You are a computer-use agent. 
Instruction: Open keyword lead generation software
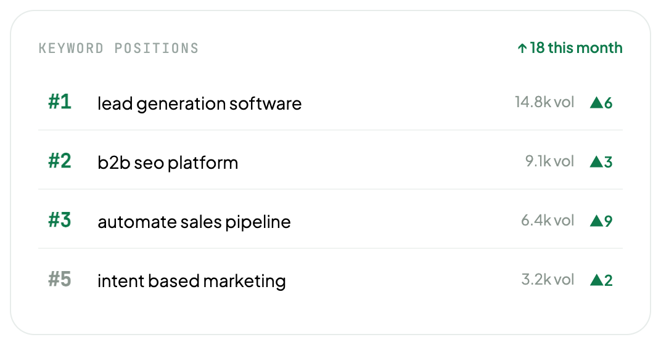point(199,103)
